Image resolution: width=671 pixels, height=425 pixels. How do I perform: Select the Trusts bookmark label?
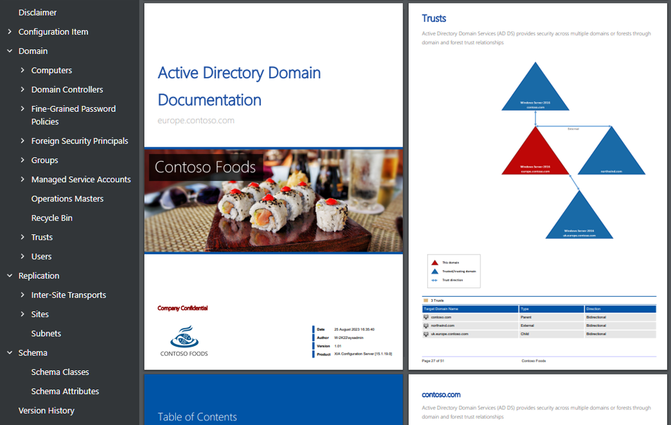[42, 237]
